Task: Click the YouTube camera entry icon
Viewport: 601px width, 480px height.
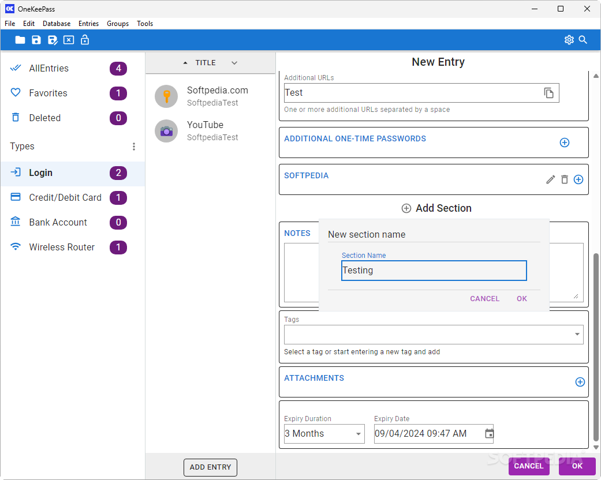Action: 166,131
